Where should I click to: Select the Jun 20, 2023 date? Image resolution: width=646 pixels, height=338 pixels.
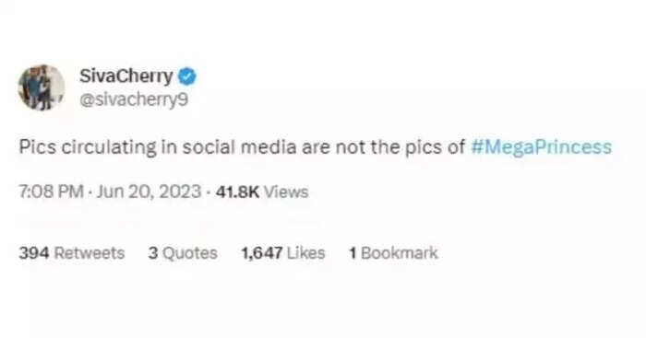click(149, 192)
